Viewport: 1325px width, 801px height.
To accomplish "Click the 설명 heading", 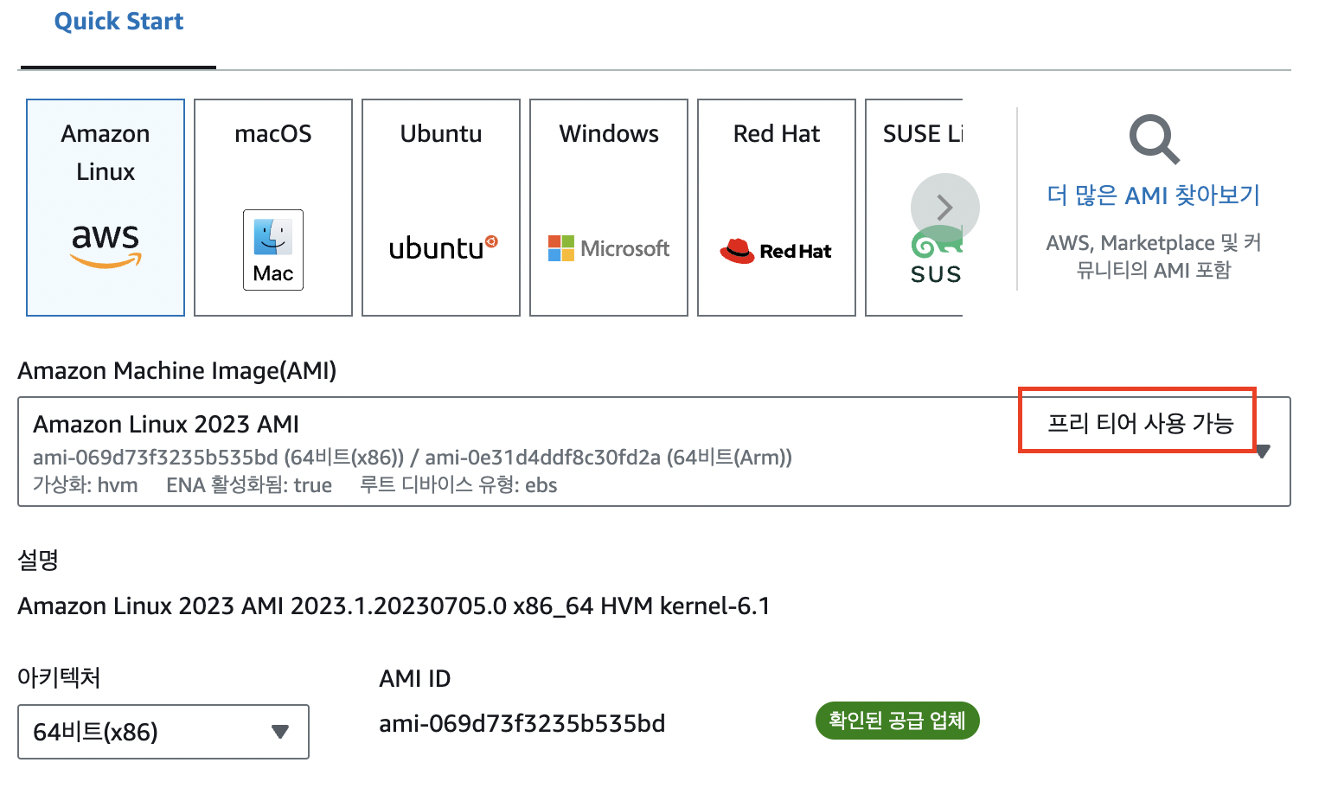I will (x=38, y=560).
